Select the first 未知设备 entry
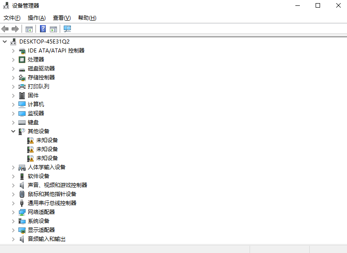 tap(47, 140)
